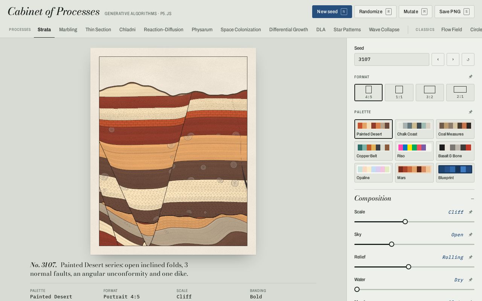The height and width of the screenshot is (301, 482).
Task: Click the Seed input field
Action: (392, 59)
